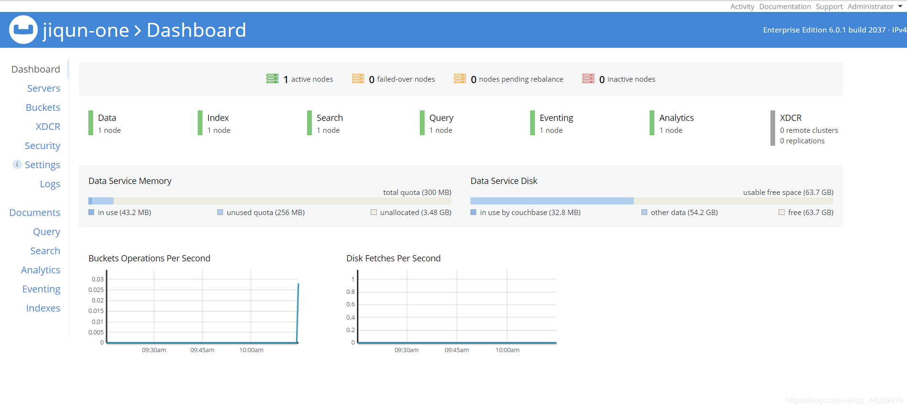Go to the Servers page
The height and width of the screenshot is (409, 907).
coord(43,88)
